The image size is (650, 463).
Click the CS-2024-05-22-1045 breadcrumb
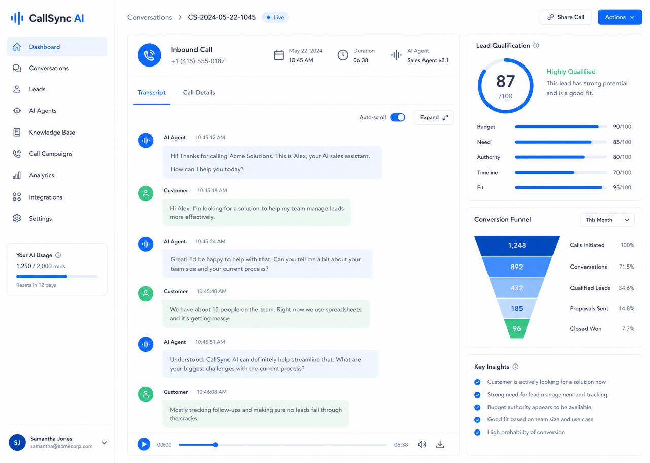coord(222,17)
